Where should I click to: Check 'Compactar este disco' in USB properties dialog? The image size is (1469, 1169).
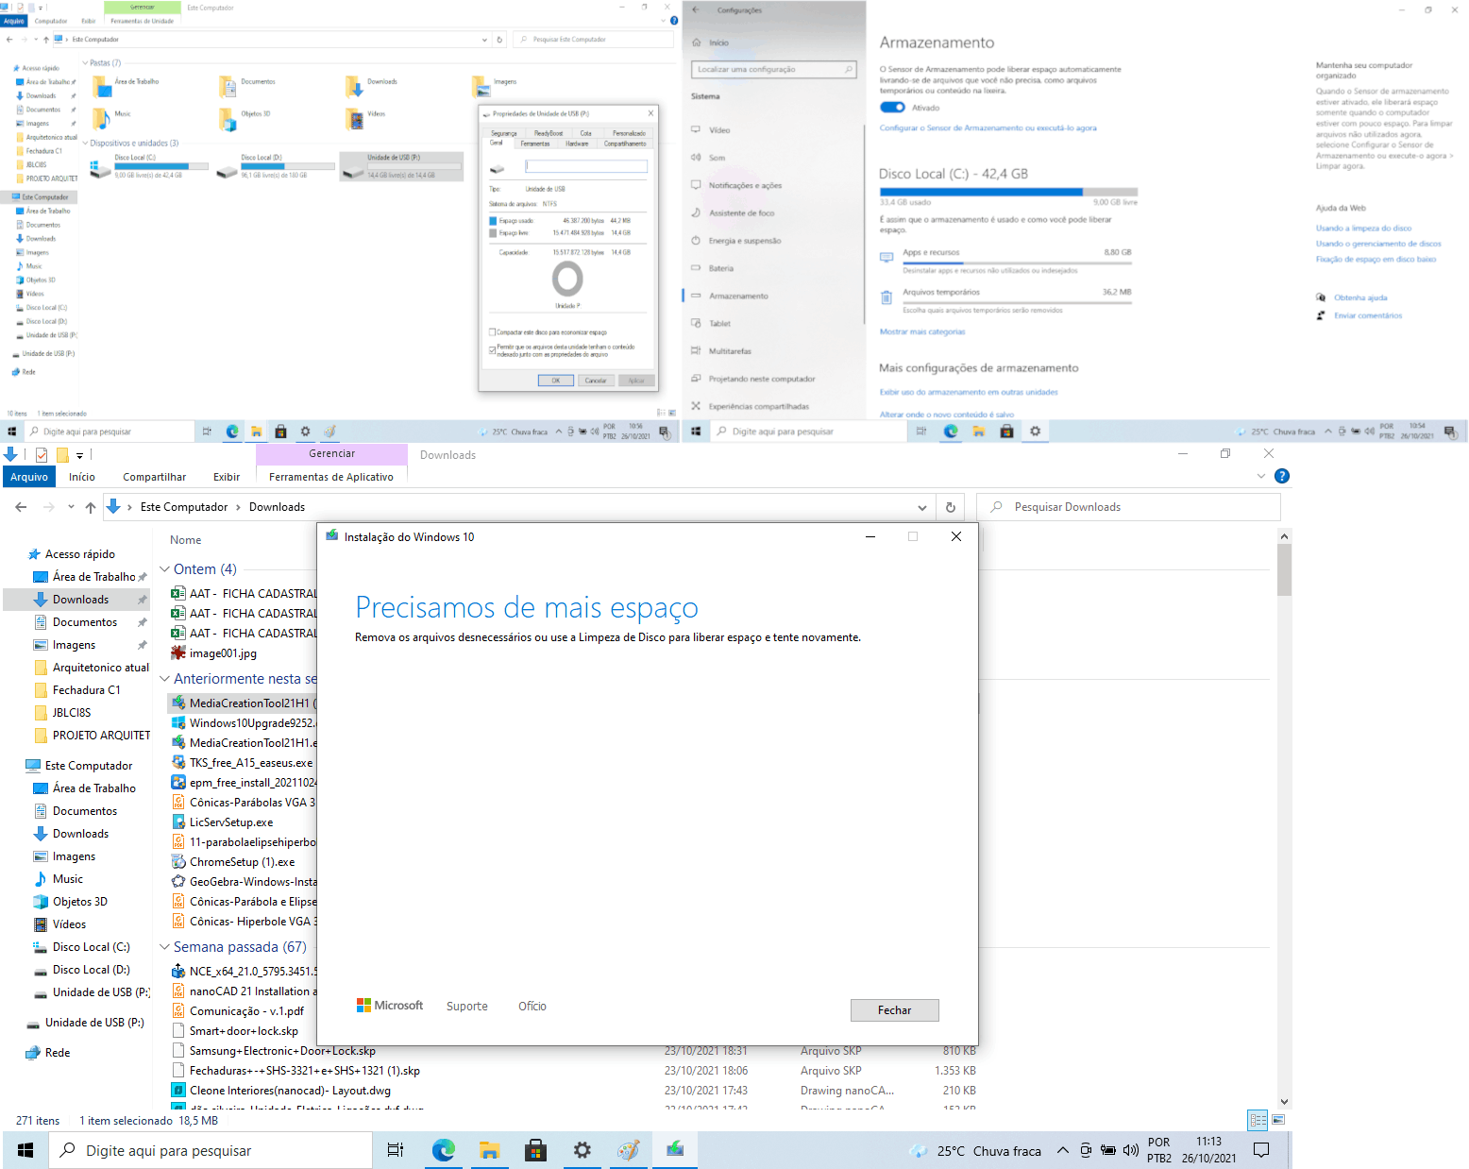click(x=492, y=332)
